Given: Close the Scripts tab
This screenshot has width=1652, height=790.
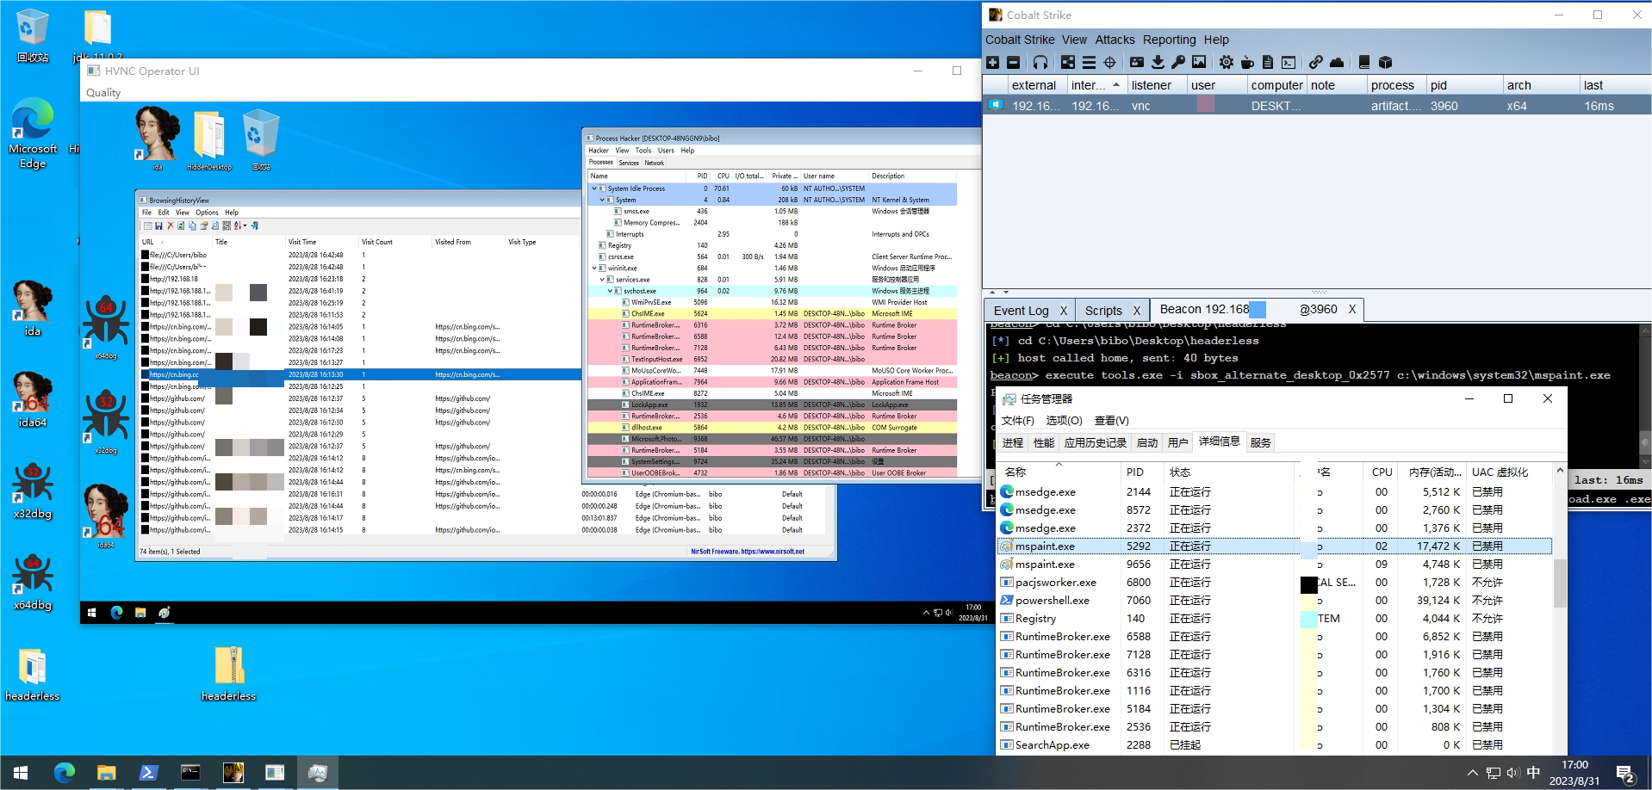Looking at the screenshot, I should pyautogui.click(x=1137, y=311).
